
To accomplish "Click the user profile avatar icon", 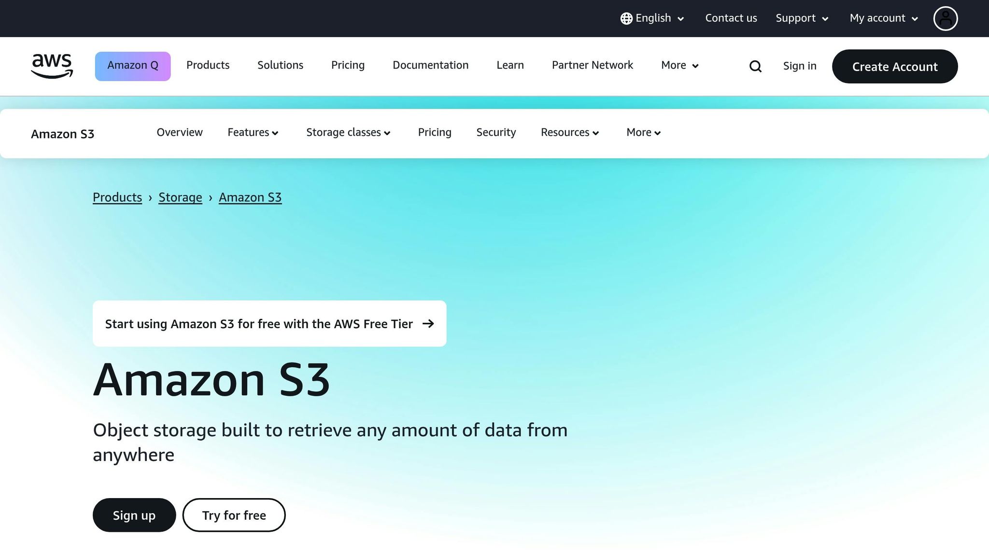I will tap(945, 18).
